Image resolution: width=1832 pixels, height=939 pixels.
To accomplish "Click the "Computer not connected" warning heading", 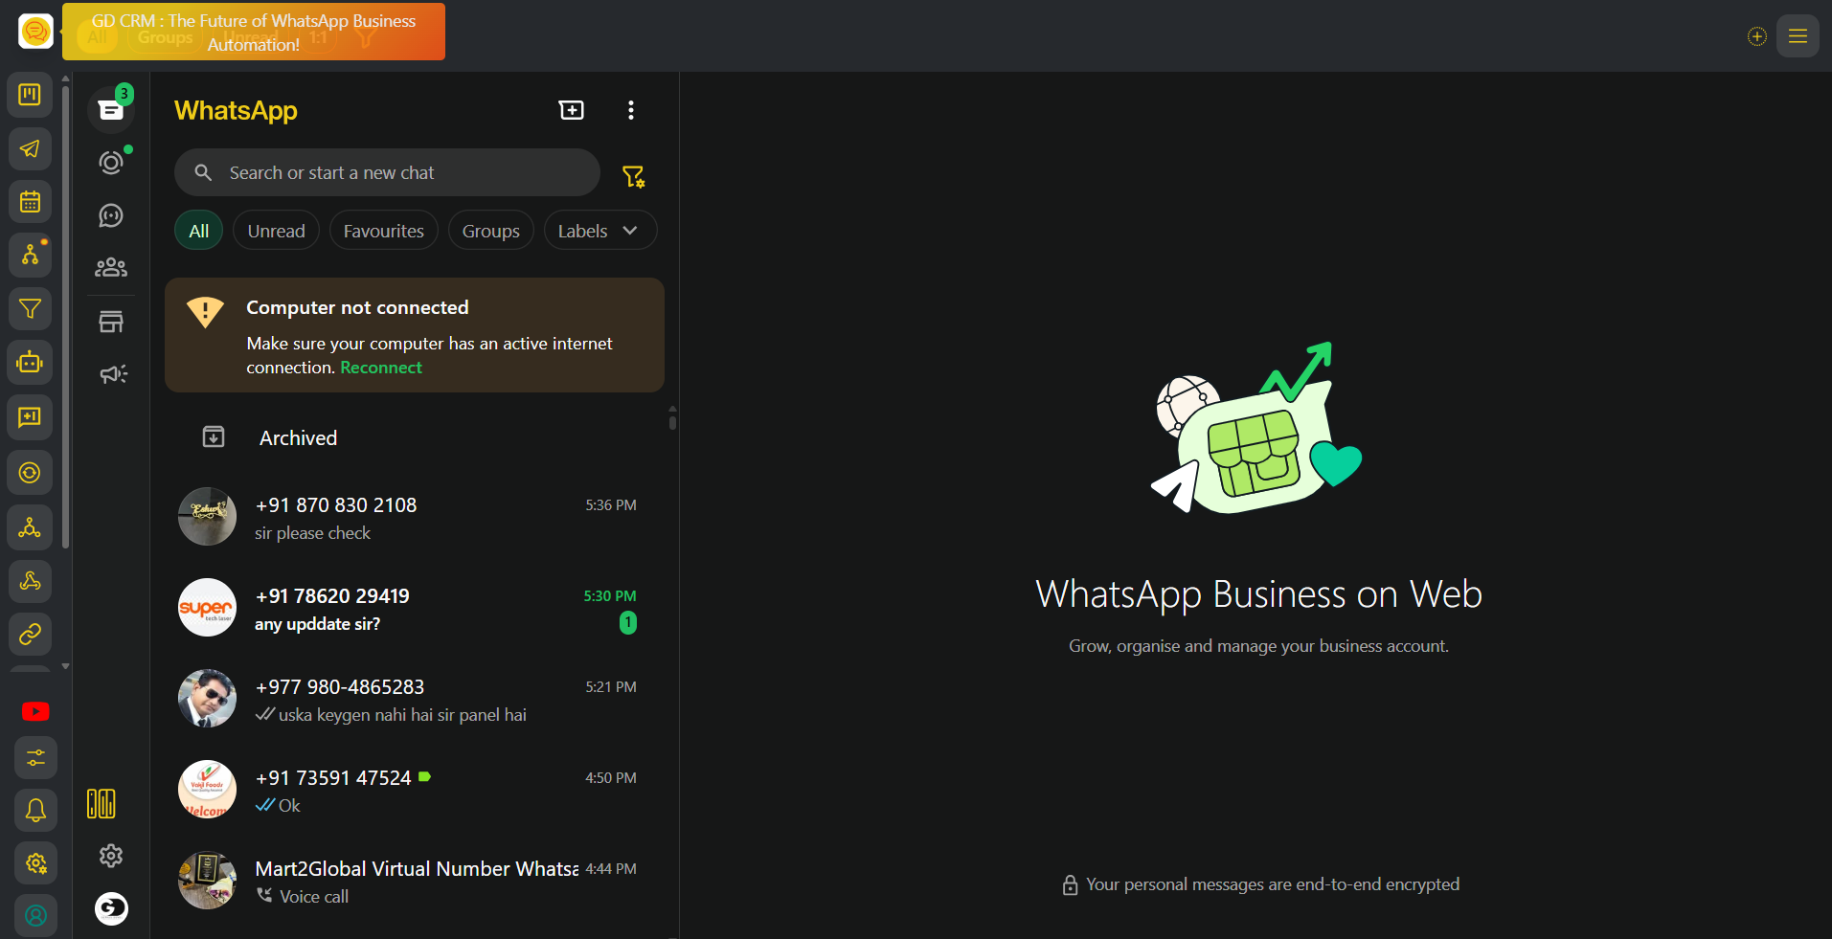I will tap(357, 307).
